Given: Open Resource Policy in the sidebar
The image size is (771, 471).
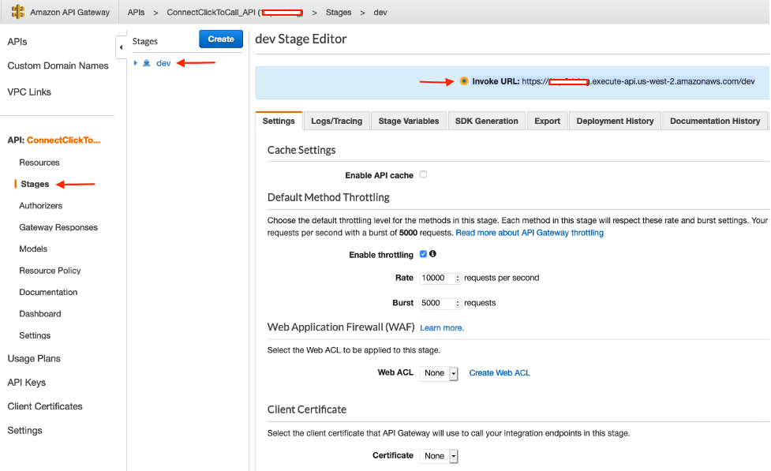Looking at the screenshot, I should [50, 271].
